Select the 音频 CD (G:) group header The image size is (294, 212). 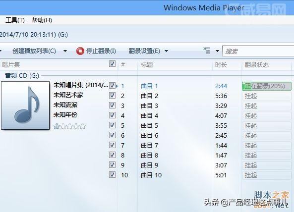click(22, 76)
